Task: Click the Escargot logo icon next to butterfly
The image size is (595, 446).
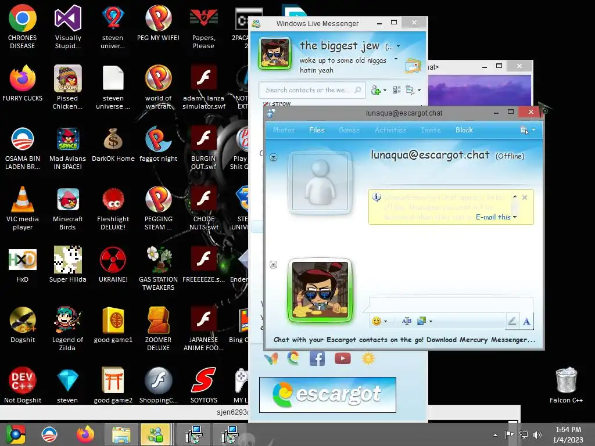Action: [x=293, y=358]
